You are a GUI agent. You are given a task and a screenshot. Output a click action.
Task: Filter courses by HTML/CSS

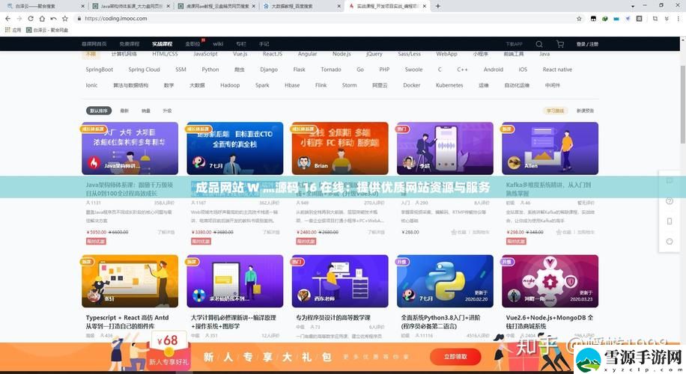pos(165,54)
